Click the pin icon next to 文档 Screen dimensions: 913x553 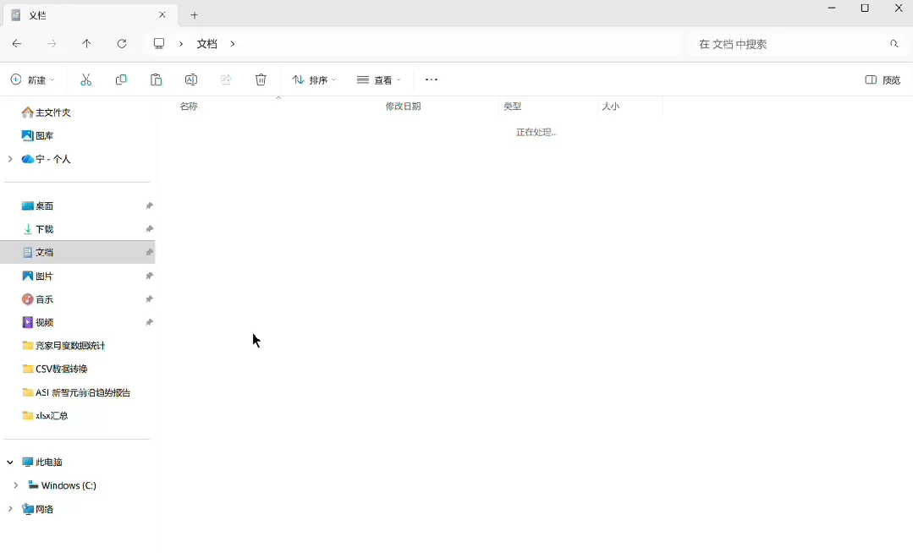[x=149, y=252]
